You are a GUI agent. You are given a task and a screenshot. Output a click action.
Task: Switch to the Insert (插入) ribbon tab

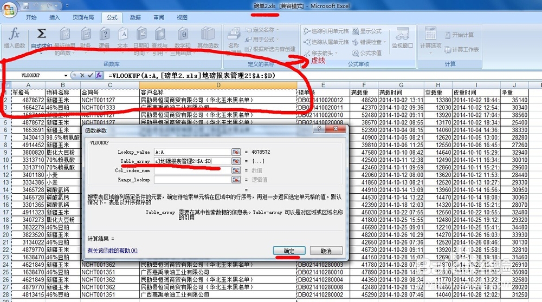coord(54,17)
